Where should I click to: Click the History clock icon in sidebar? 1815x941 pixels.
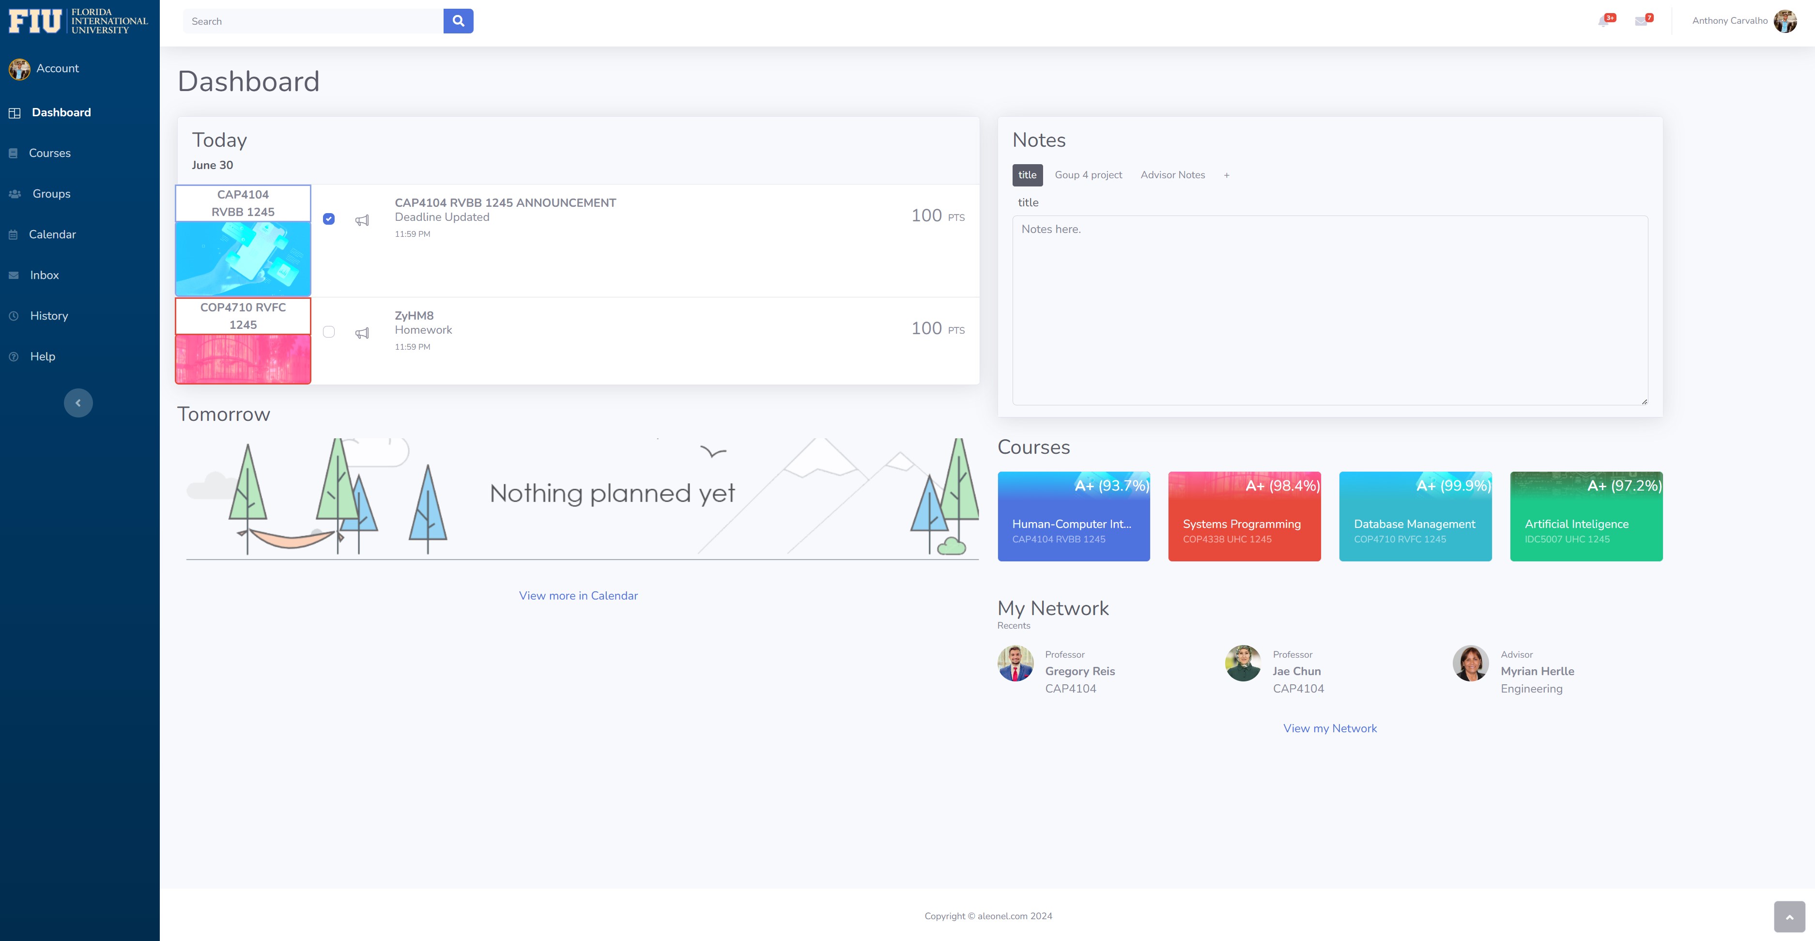(14, 316)
